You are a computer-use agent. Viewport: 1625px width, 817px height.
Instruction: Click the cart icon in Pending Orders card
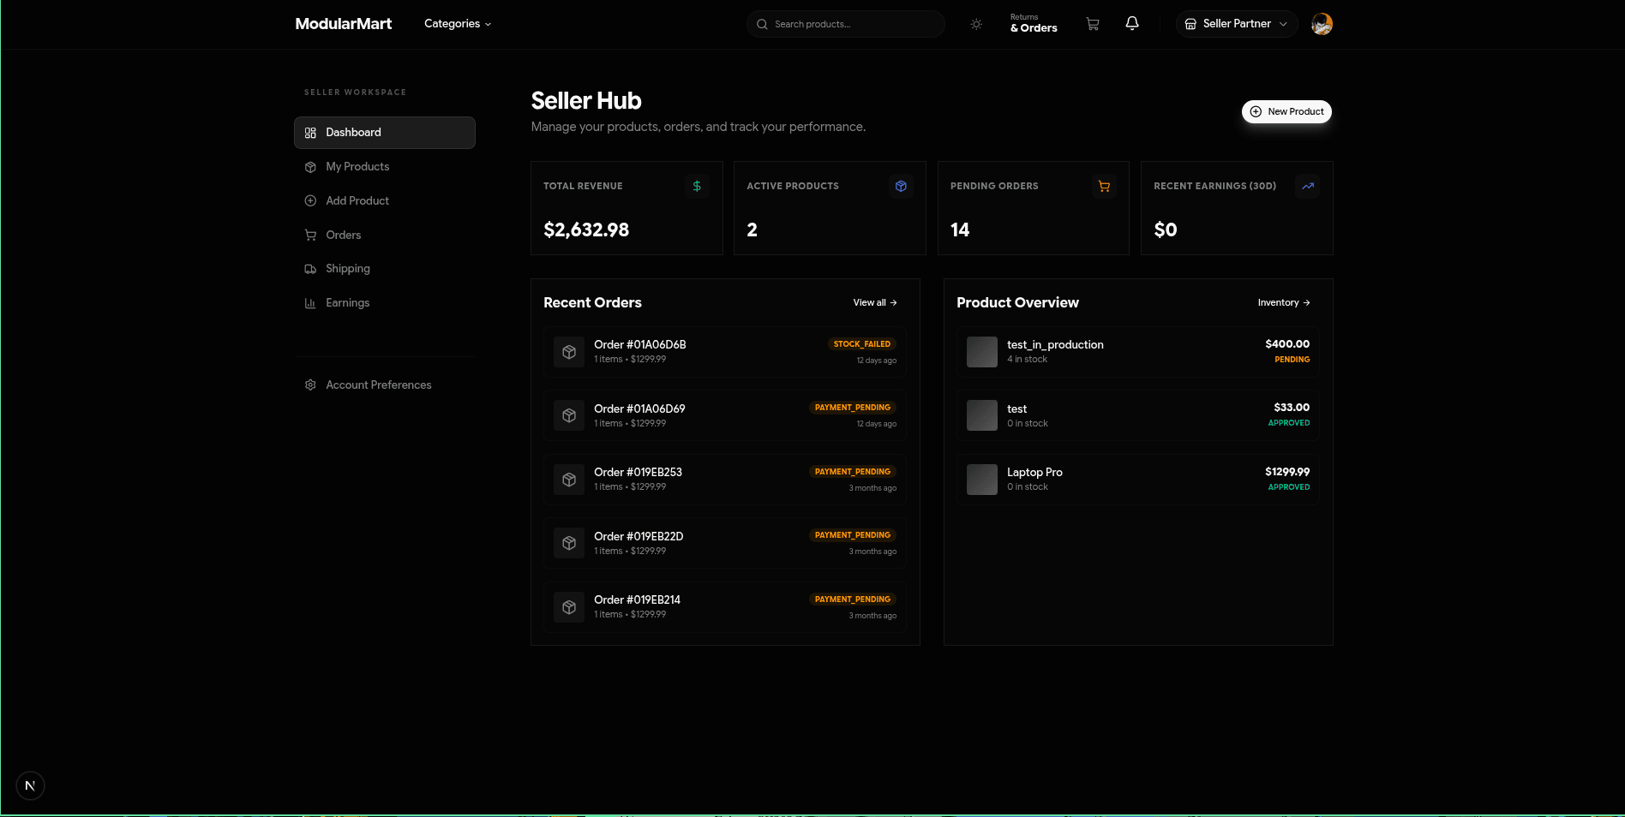coord(1104,186)
